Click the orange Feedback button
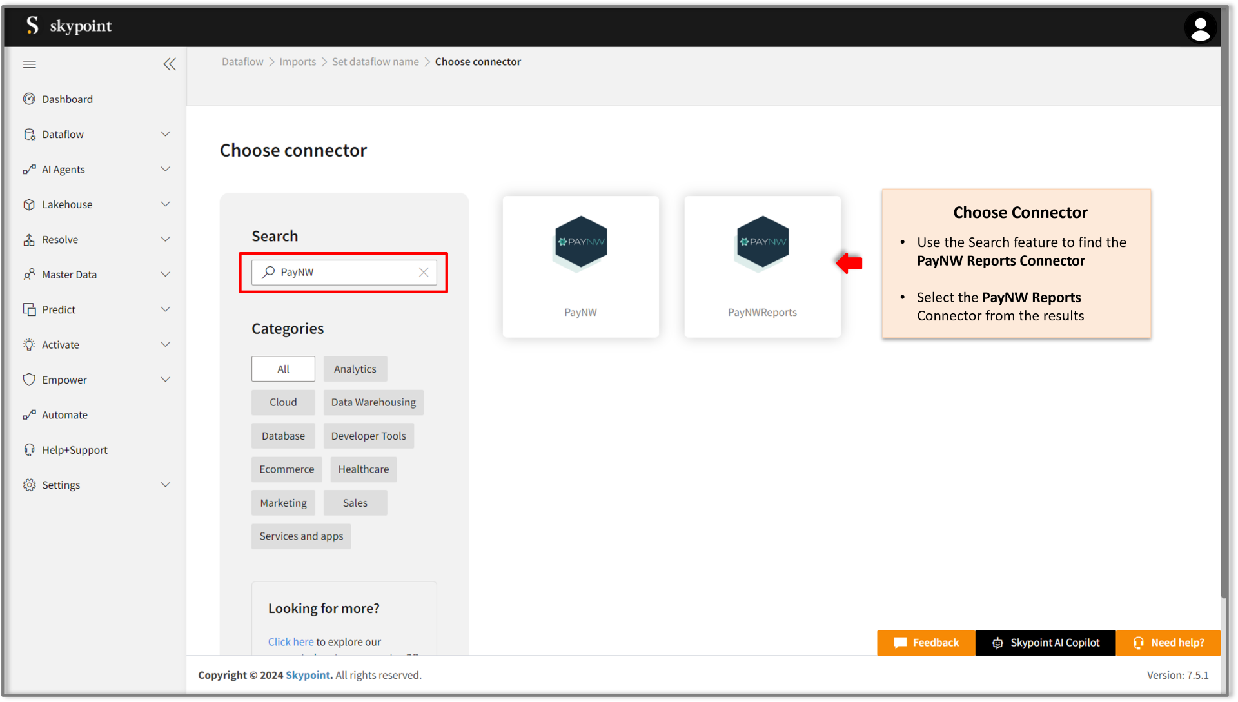Image resolution: width=1238 pixels, height=702 pixels. [926, 643]
